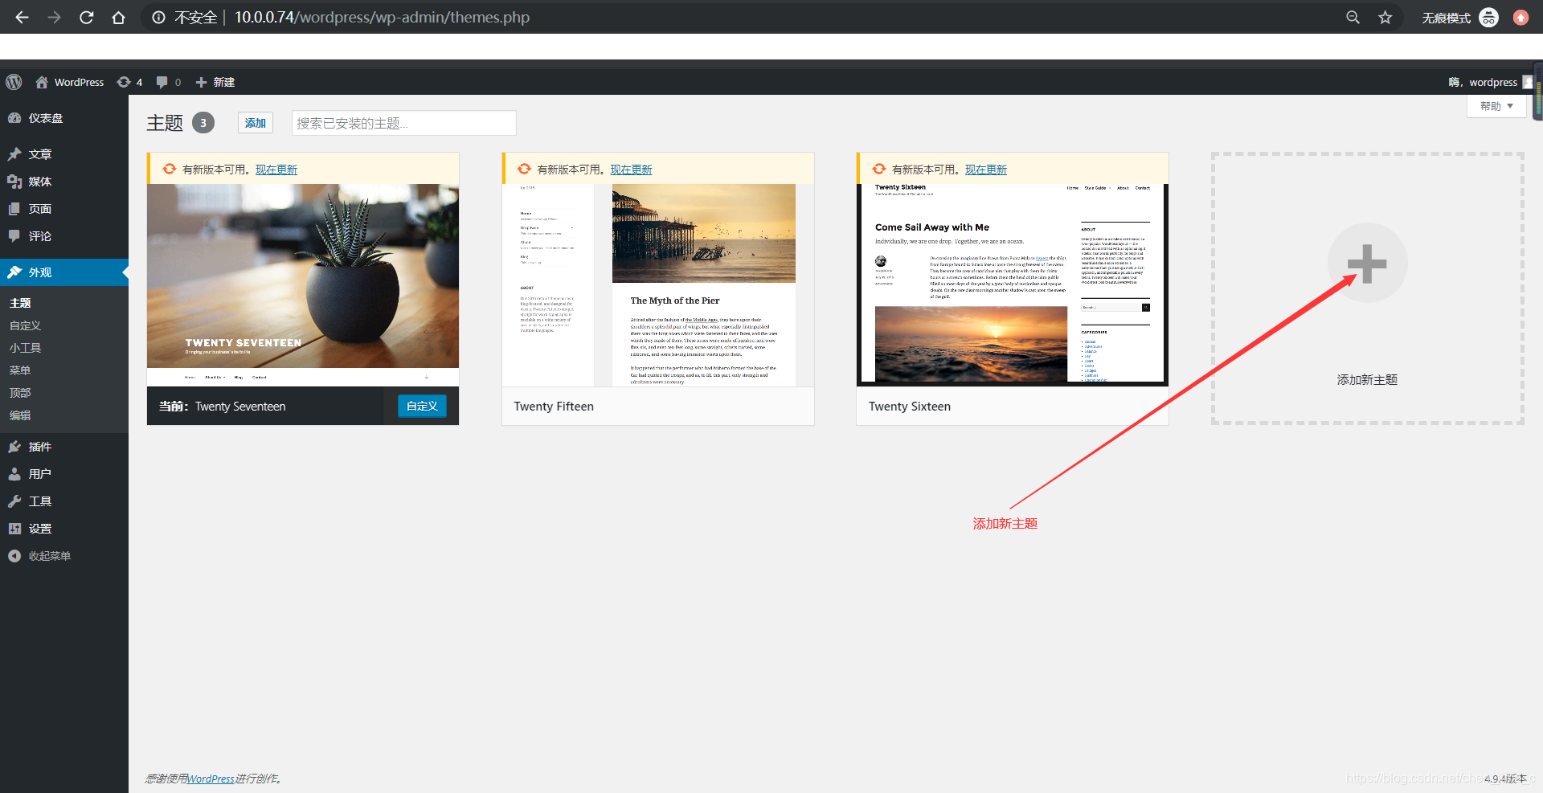The image size is (1543, 793).
Task: Click 现在更新 link for Twenty Fifteen
Action: coord(631,170)
